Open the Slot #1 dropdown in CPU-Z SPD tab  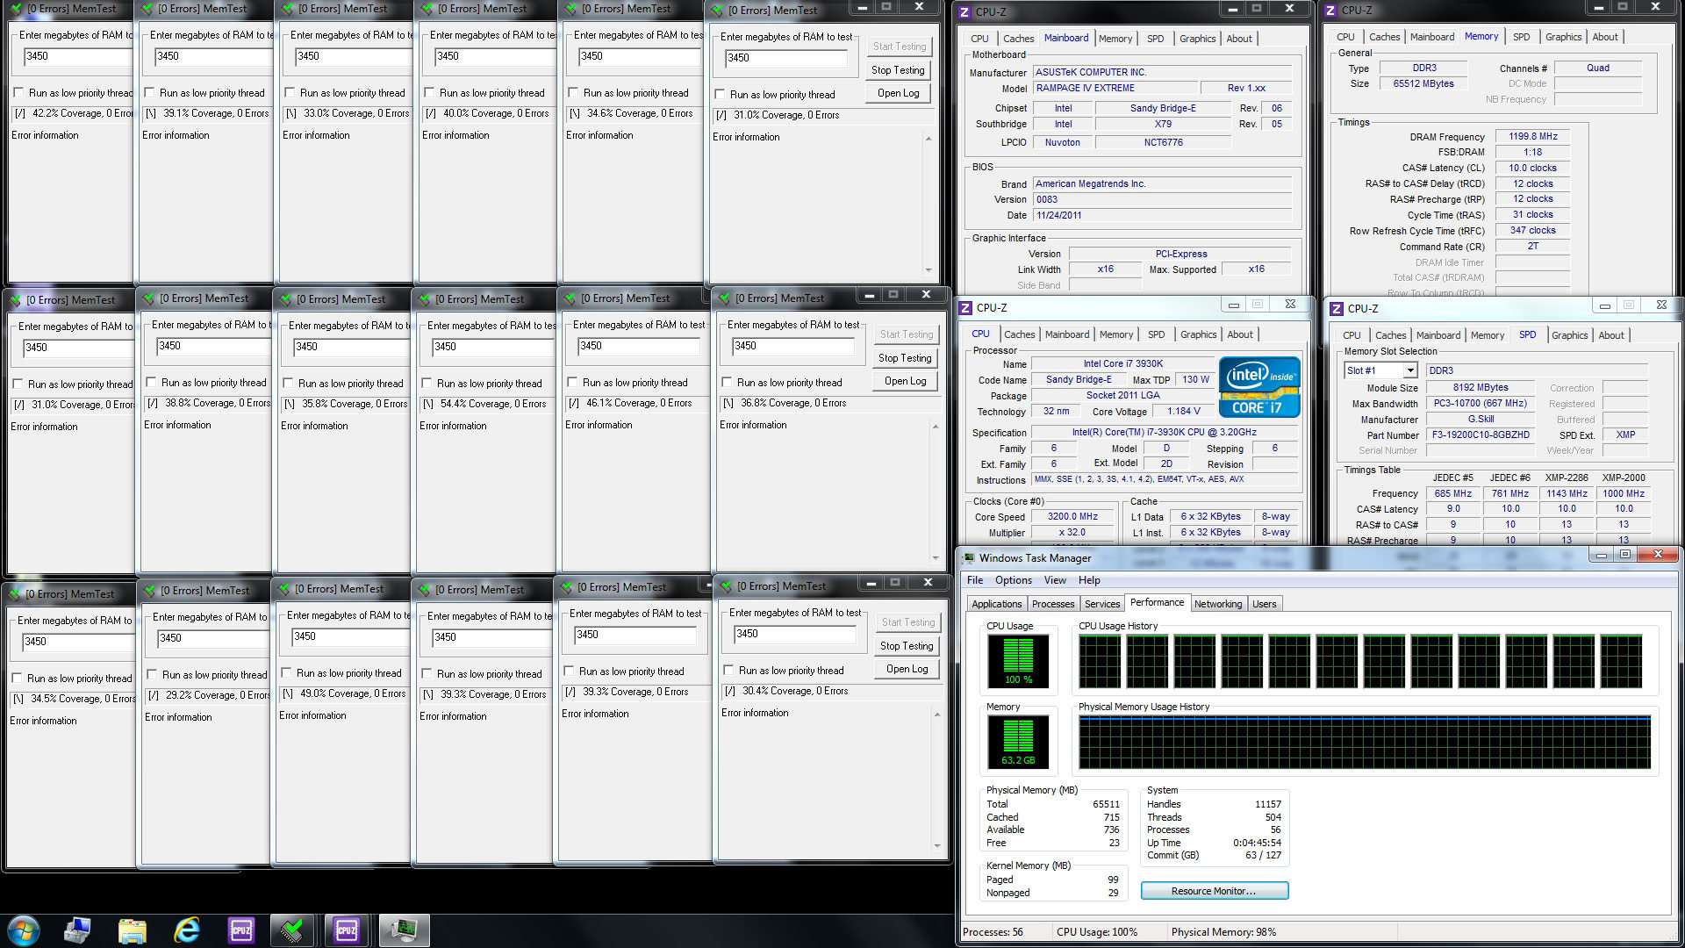click(1408, 370)
